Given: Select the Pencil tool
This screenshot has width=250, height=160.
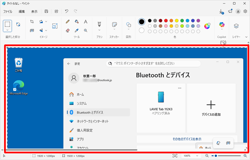Looking at the screenshot, I should pyautogui.click(x=67, y=22).
